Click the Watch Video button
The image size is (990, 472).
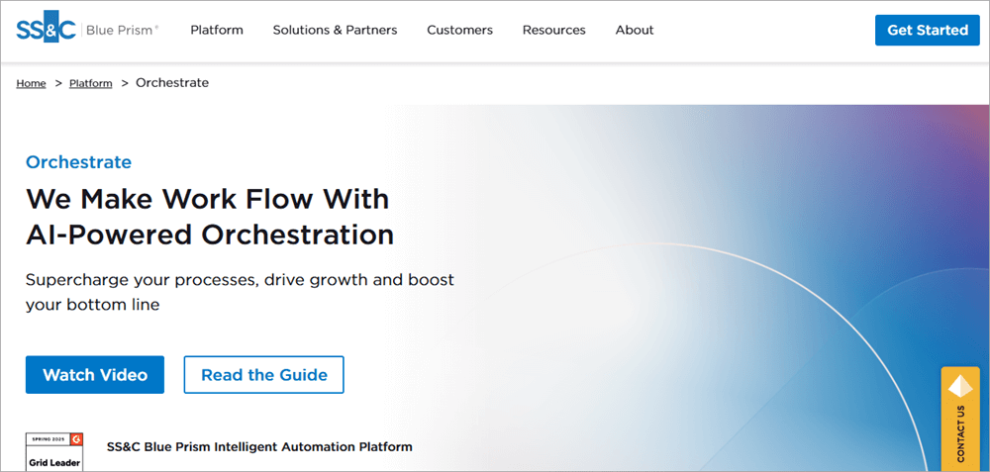tap(95, 375)
